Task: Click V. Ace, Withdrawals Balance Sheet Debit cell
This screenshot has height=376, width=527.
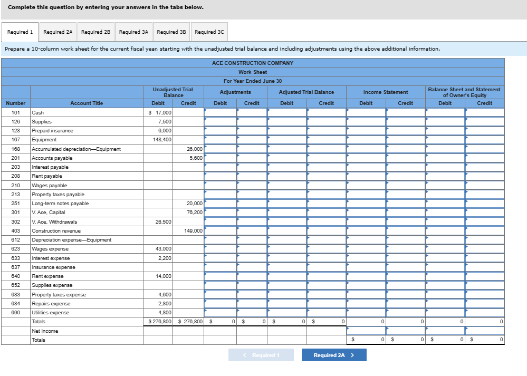Action: tap(445, 221)
